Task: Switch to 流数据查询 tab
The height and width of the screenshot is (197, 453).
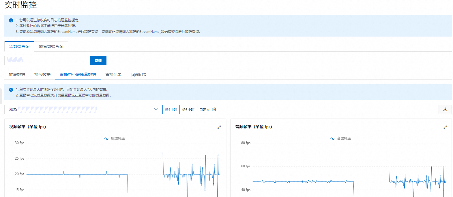Action: coord(19,46)
